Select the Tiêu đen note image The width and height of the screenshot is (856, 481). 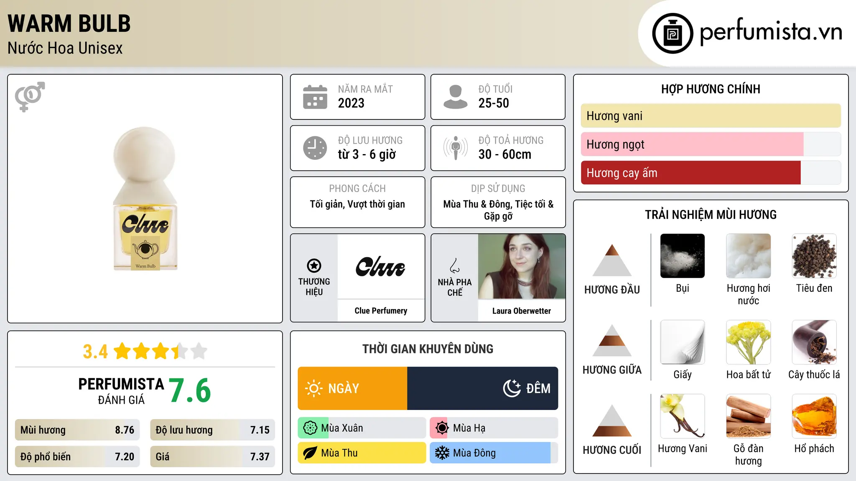[x=814, y=256]
